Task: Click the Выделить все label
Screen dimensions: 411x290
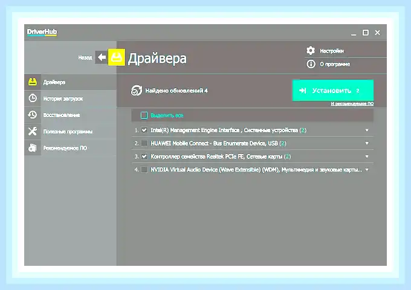Action: pyautogui.click(x=167, y=115)
